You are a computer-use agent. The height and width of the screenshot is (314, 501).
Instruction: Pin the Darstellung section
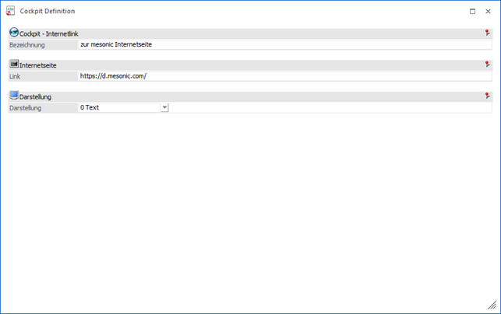(x=487, y=96)
